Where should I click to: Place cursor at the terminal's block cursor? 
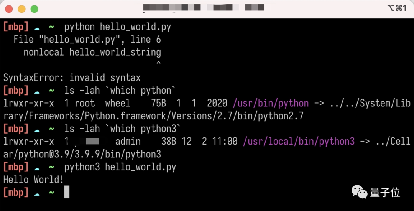[67, 192]
